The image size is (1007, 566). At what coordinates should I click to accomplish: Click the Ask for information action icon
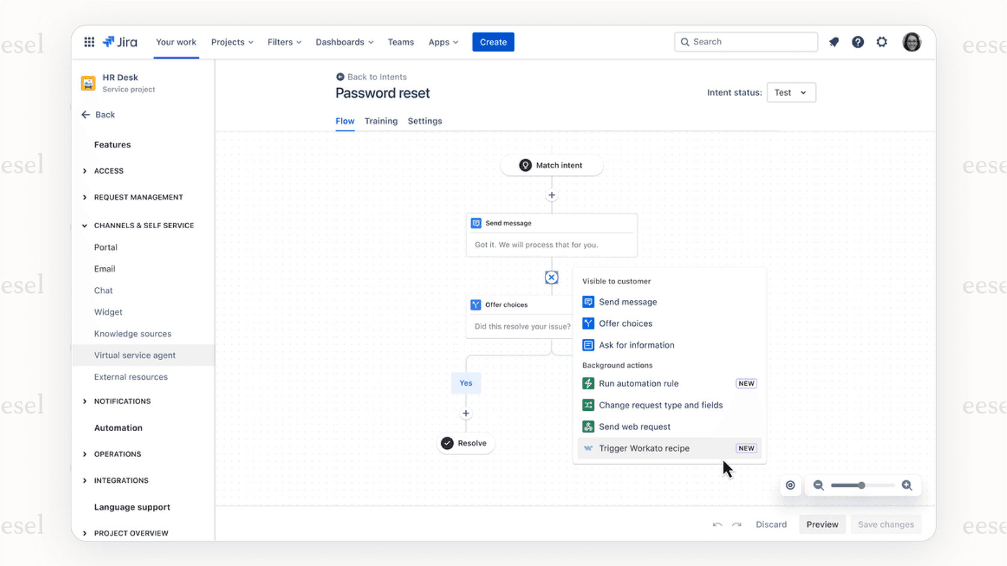tap(588, 345)
